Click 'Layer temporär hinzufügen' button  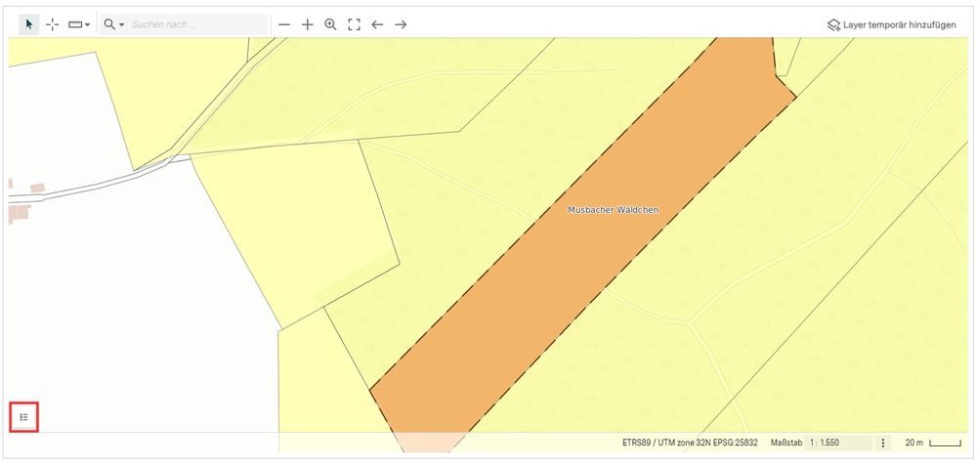pos(890,23)
